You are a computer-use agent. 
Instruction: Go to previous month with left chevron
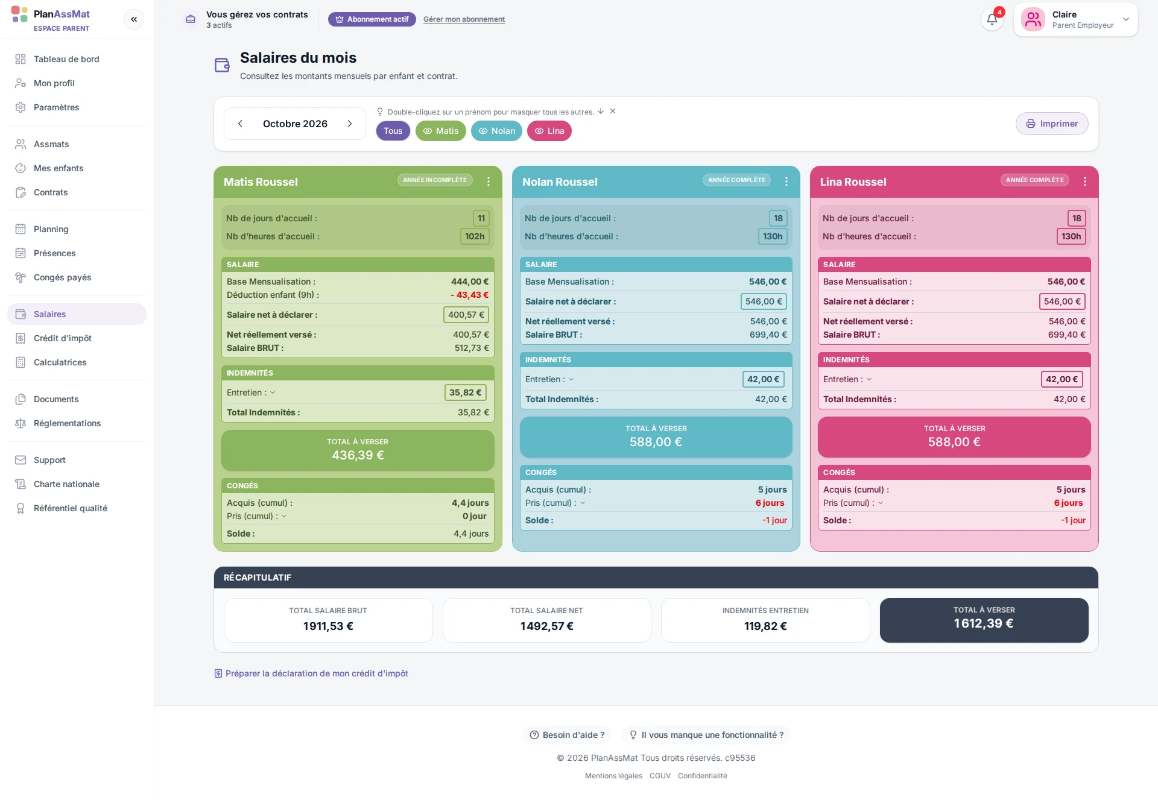click(x=240, y=124)
